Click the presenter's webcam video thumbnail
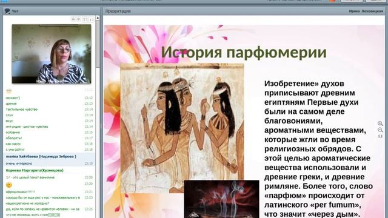The width and height of the screenshot is (388, 218). pyautogui.click(x=52, y=54)
